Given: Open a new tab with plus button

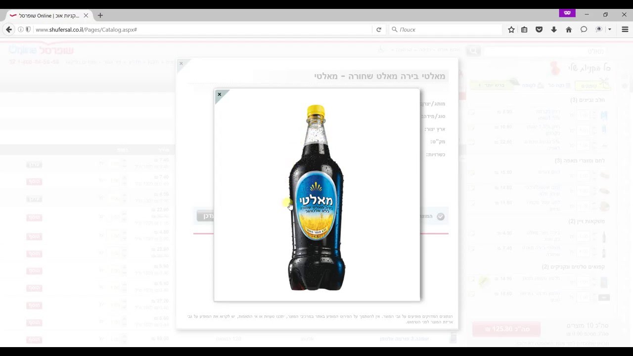Looking at the screenshot, I should tap(100, 15).
